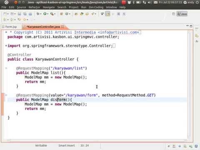Click the New file toolbar icon
The height and width of the screenshot is (150, 200).
coord(5,14)
